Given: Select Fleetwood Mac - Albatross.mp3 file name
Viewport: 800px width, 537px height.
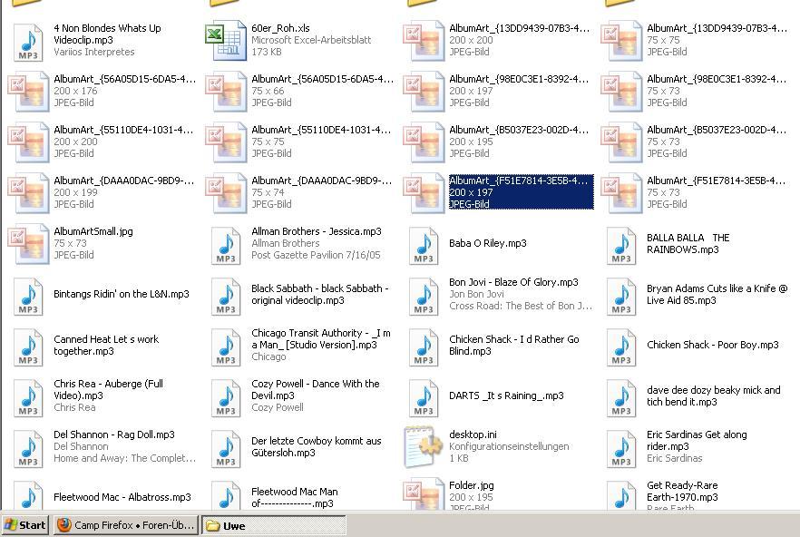Looking at the screenshot, I should [122, 497].
